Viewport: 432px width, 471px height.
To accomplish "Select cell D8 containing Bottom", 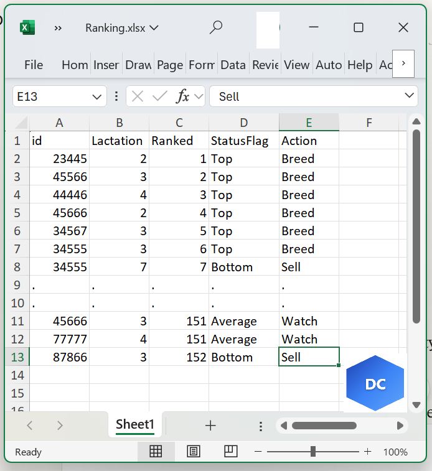I will [243, 267].
